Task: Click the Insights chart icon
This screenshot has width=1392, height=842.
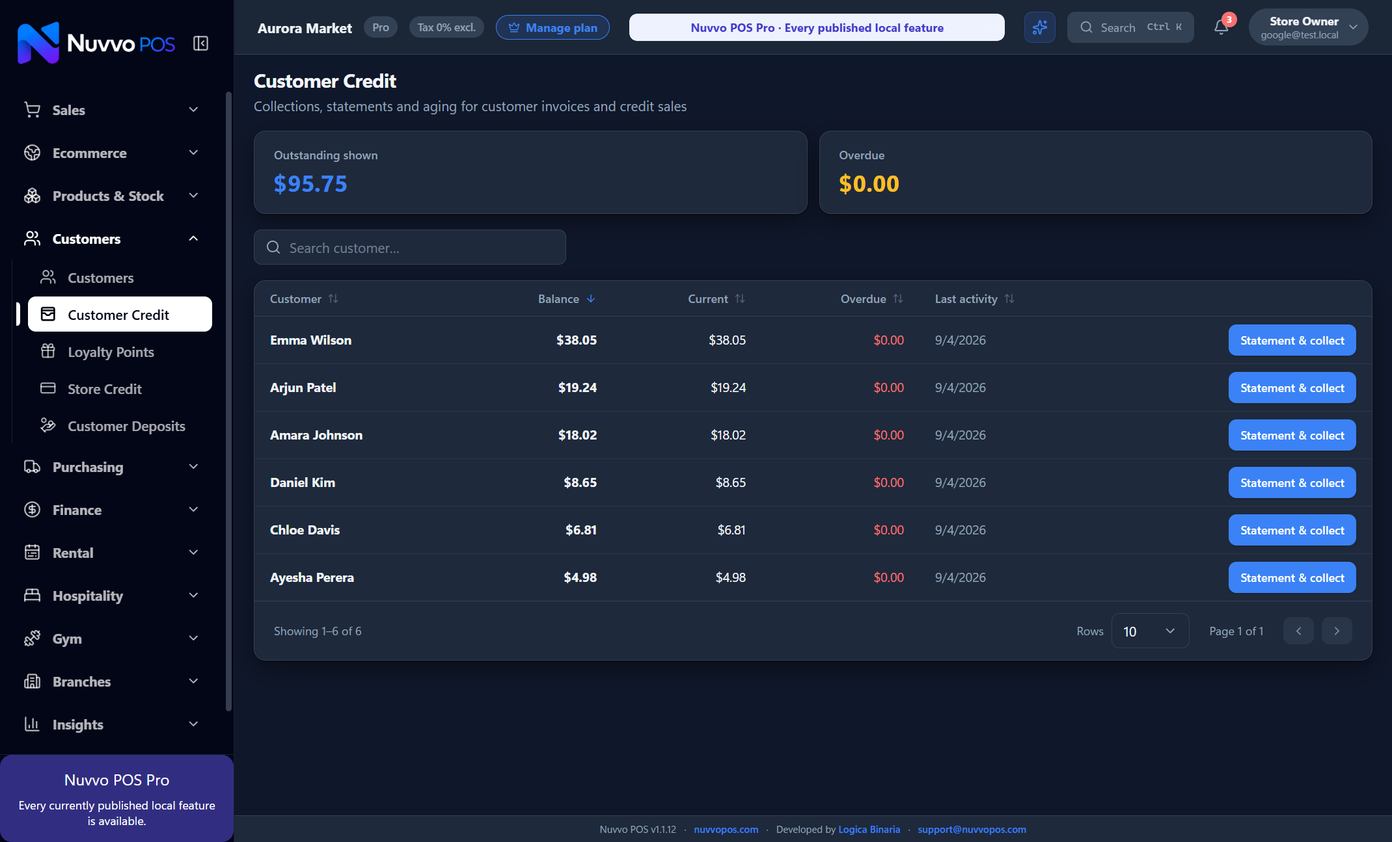Action: point(32,724)
